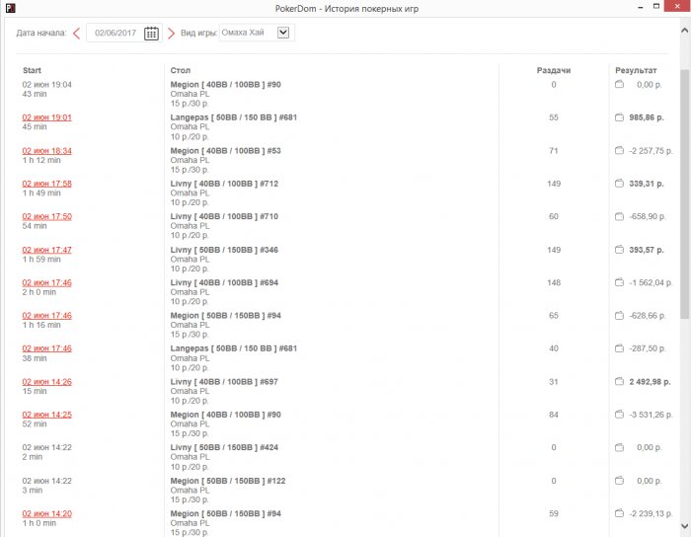Click wallet icon next to 985,86 р.

pyautogui.click(x=619, y=117)
